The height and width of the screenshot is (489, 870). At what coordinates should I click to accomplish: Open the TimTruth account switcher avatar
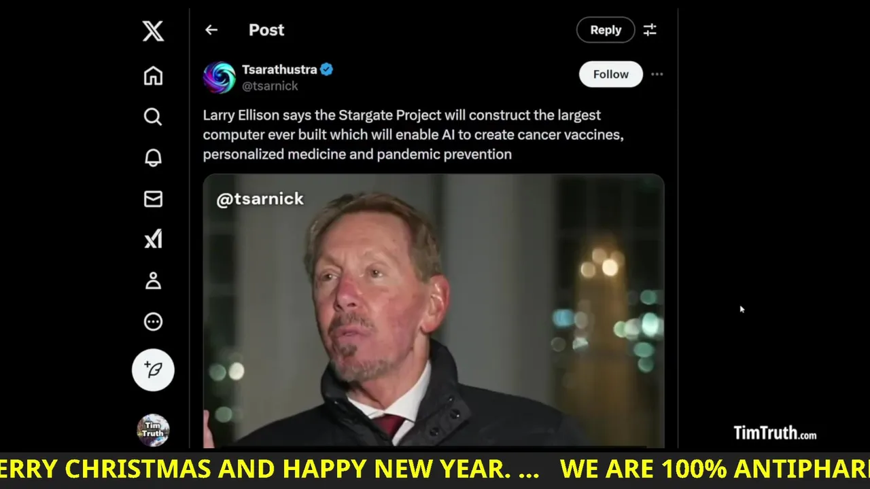point(153,430)
